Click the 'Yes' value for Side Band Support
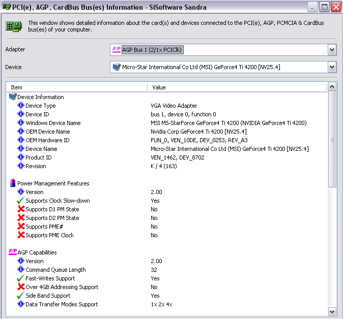 point(155,296)
